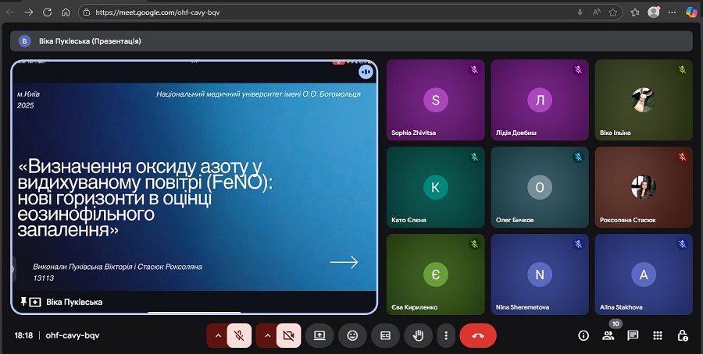Screen dimensions: 703x354
Task: Expand audio settings arrow beside microphone
Action: (217, 335)
